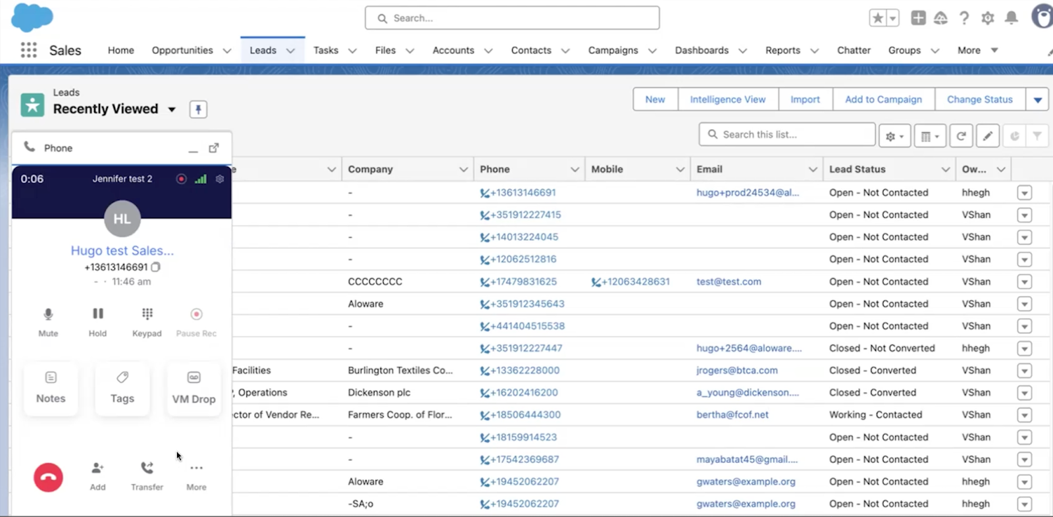The height and width of the screenshot is (517, 1053).
Task: Pop out the Phone panel
Action: click(x=214, y=148)
